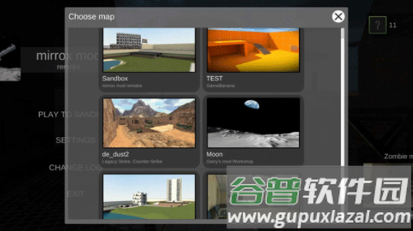Pick the orange TEST map preview image
The width and height of the screenshot is (413, 231).
253,49
